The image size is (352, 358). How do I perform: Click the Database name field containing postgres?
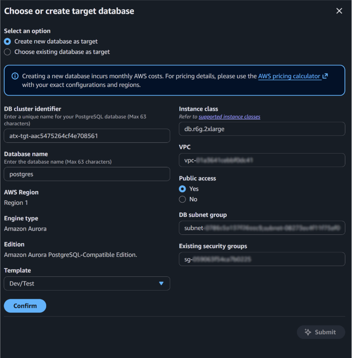point(87,174)
